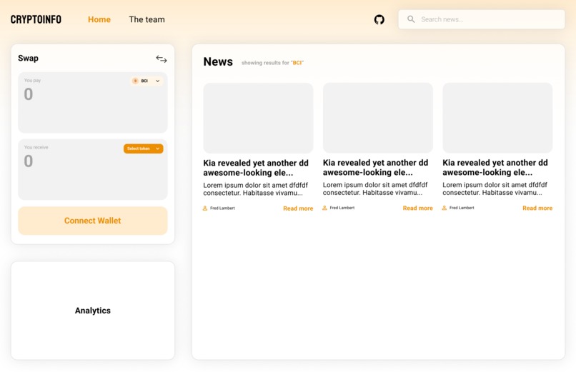Click the Swap panel title
The height and width of the screenshot is (372, 576).
[29, 58]
